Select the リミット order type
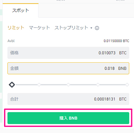134x133 pixels. (16, 28)
